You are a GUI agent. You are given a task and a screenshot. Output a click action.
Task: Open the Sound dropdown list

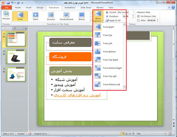tap(133, 12)
